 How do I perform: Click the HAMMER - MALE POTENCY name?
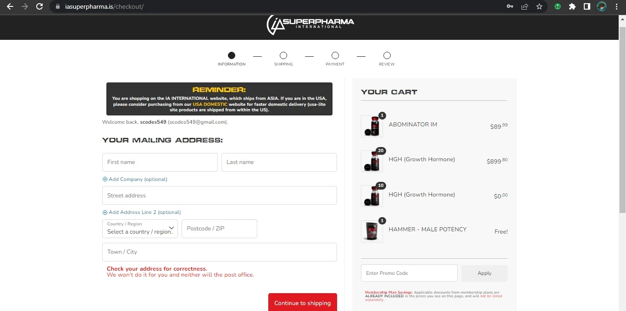tap(427, 229)
